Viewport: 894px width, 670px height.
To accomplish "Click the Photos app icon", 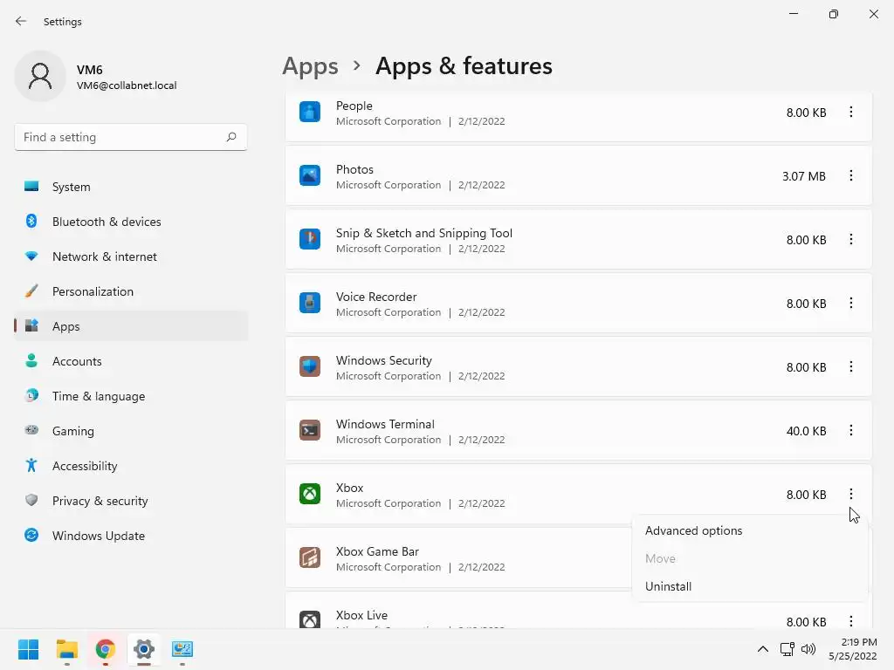I will 310,175.
